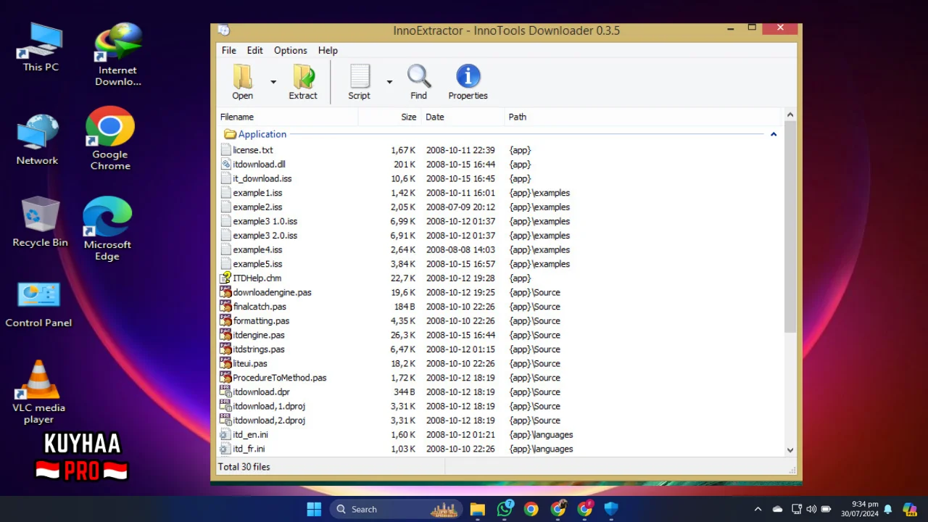Select the it_download.iss file
This screenshot has height=522, width=928.
pyautogui.click(x=262, y=178)
